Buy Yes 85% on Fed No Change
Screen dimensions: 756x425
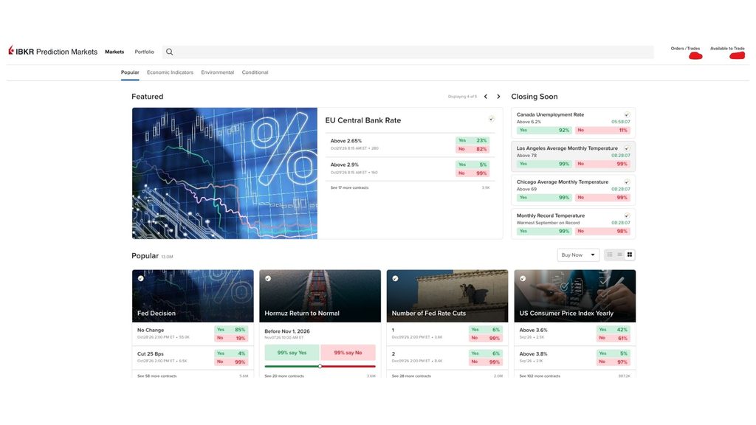pos(231,330)
